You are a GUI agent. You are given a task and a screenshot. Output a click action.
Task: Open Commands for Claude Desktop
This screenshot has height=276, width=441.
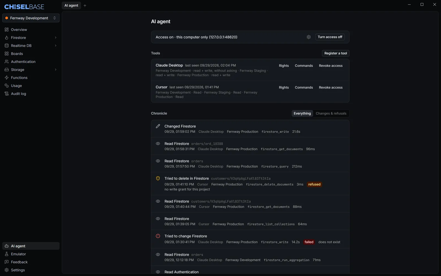click(x=304, y=66)
